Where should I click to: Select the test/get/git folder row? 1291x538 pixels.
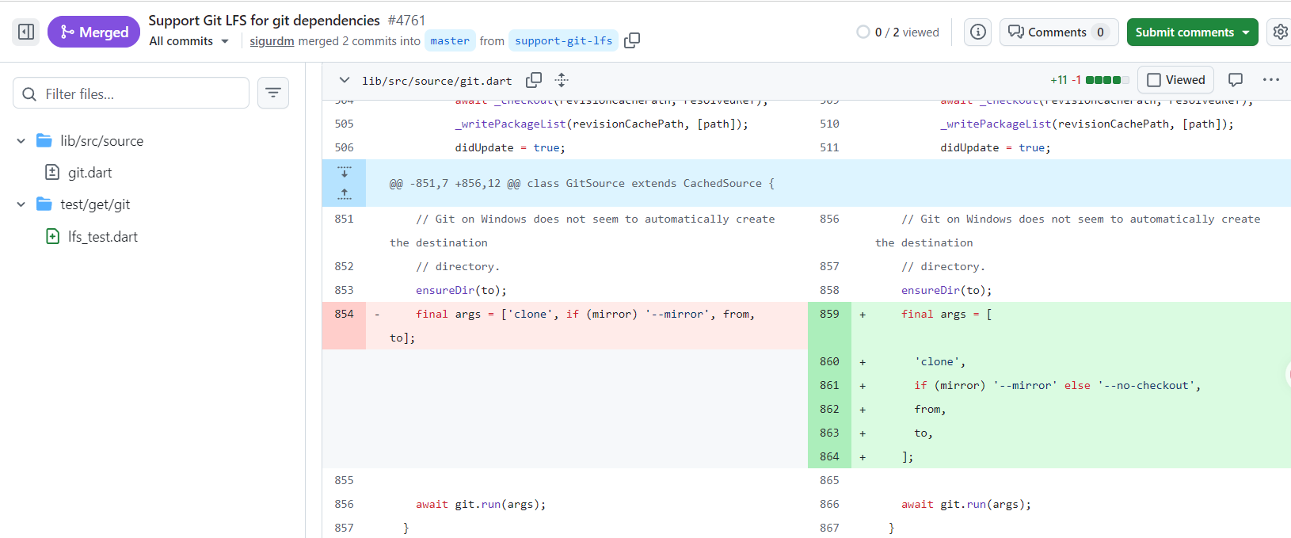click(x=95, y=204)
